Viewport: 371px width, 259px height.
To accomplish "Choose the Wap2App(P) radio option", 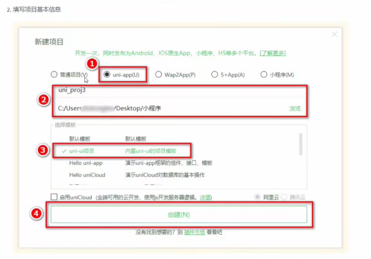I will click(158, 75).
